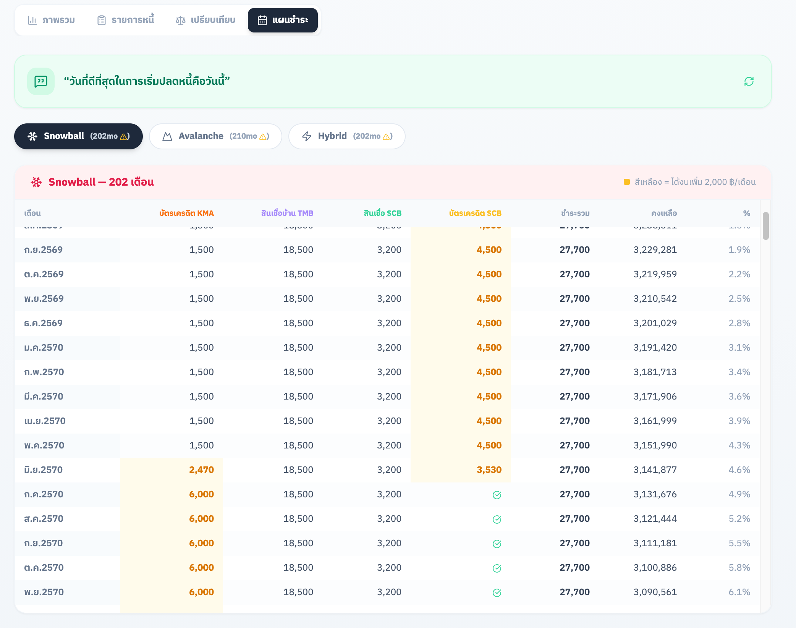This screenshot has height=628, width=796.
Task: Click the Snowball snowflake header icon
Action: tap(36, 182)
